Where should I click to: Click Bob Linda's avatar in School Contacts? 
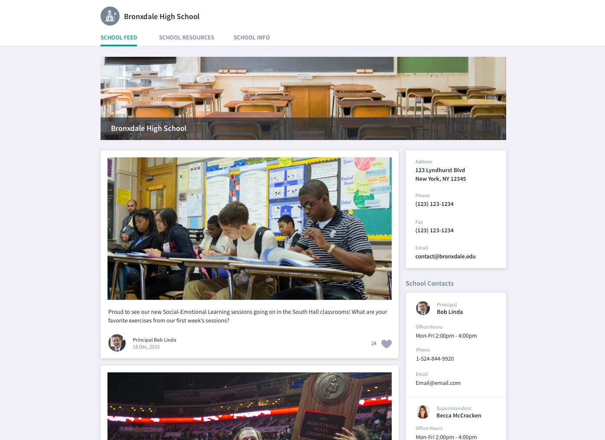coord(423,308)
